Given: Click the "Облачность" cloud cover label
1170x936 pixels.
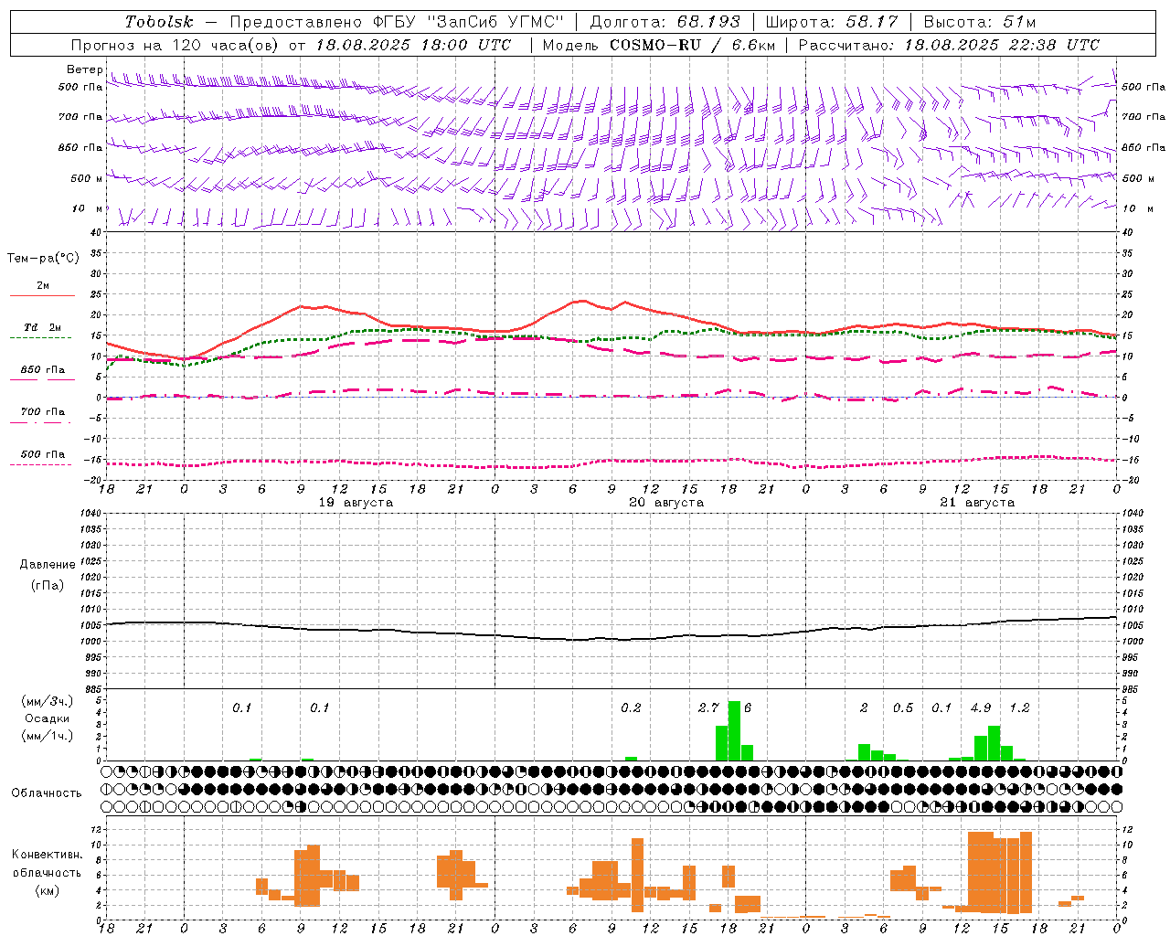Looking at the screenshot, I should tap(47, 793).
